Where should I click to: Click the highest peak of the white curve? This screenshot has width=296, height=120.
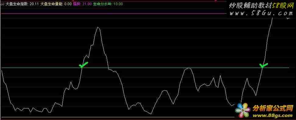pyautogui.click(x=98, y=27)
